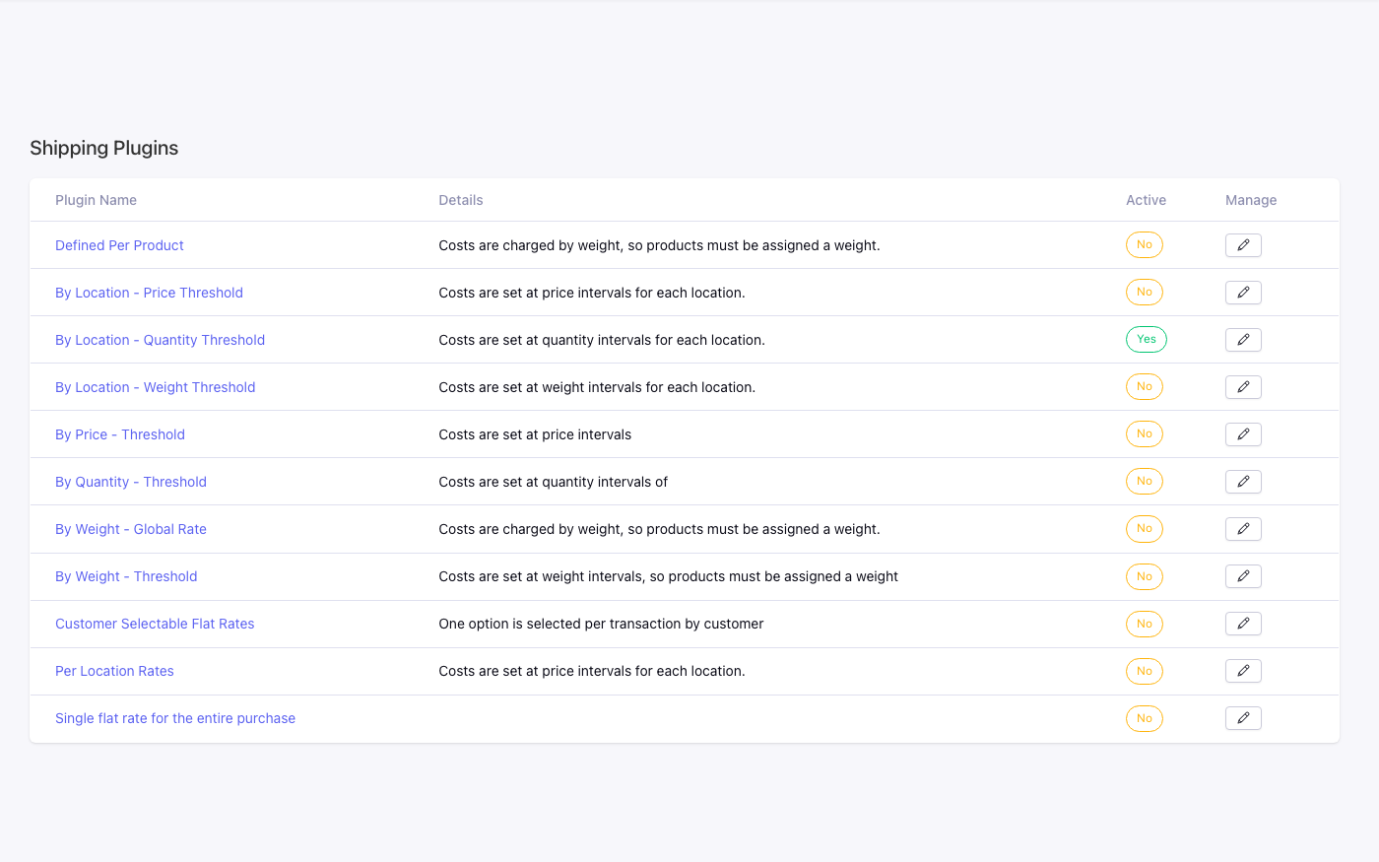Select the By Weight - Global Rate details text
1379x862 pixels.
659,529
